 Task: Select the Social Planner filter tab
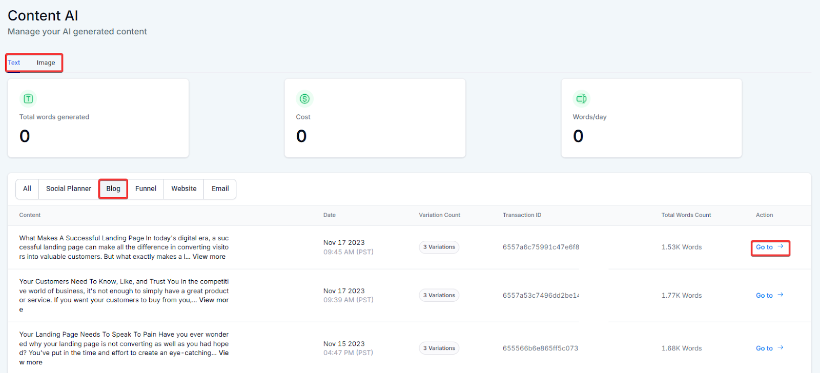click(x=69, y=189)
